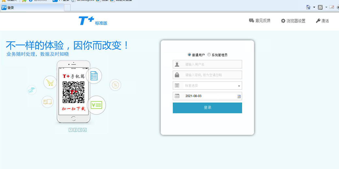
Task: Click the checklist document circle icon
Action: coord(94,76)
